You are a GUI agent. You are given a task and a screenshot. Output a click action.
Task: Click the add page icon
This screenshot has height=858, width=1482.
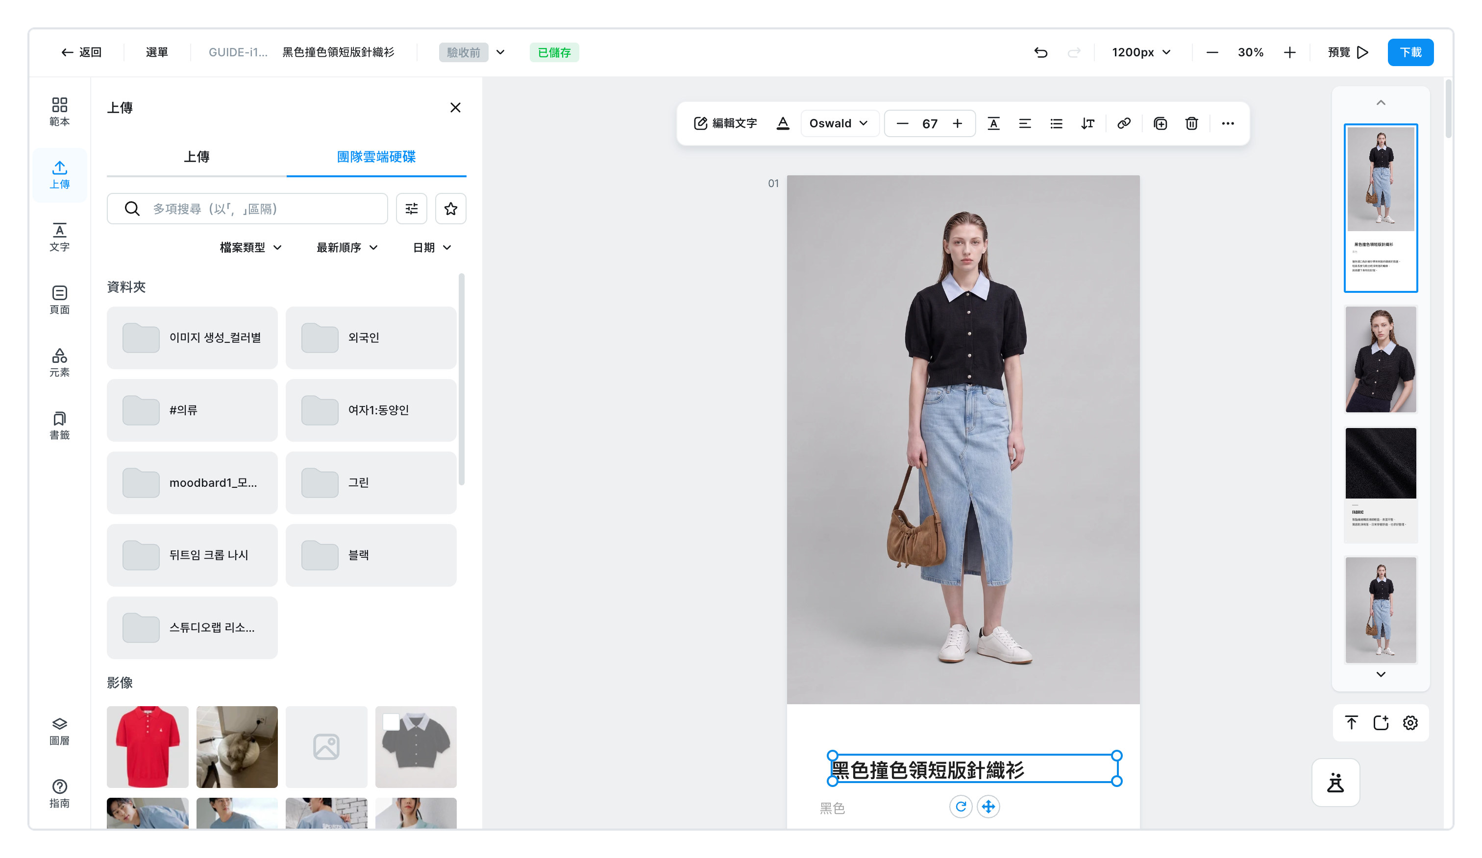pyautogui.click(x=1381, y=722)
